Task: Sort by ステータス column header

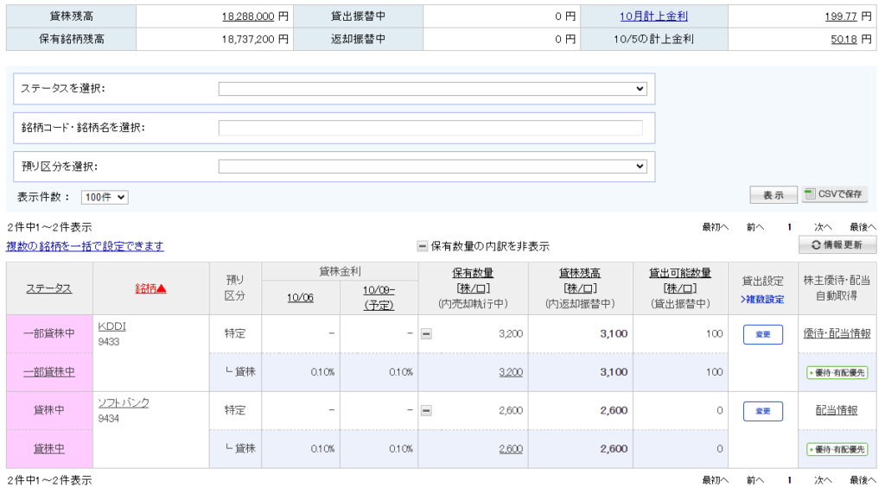Action: [48, 288]
